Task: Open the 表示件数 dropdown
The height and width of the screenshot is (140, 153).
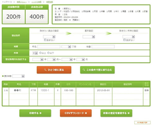Action: point(18,76)
